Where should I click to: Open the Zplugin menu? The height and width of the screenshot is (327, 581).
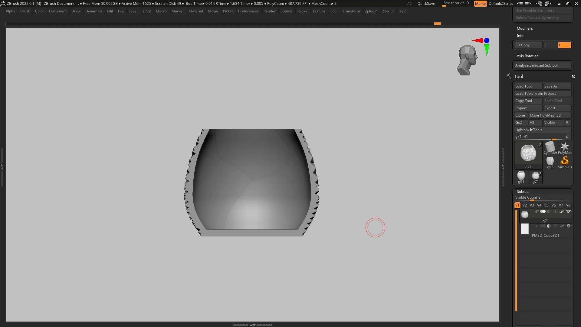tap(371, 11)
